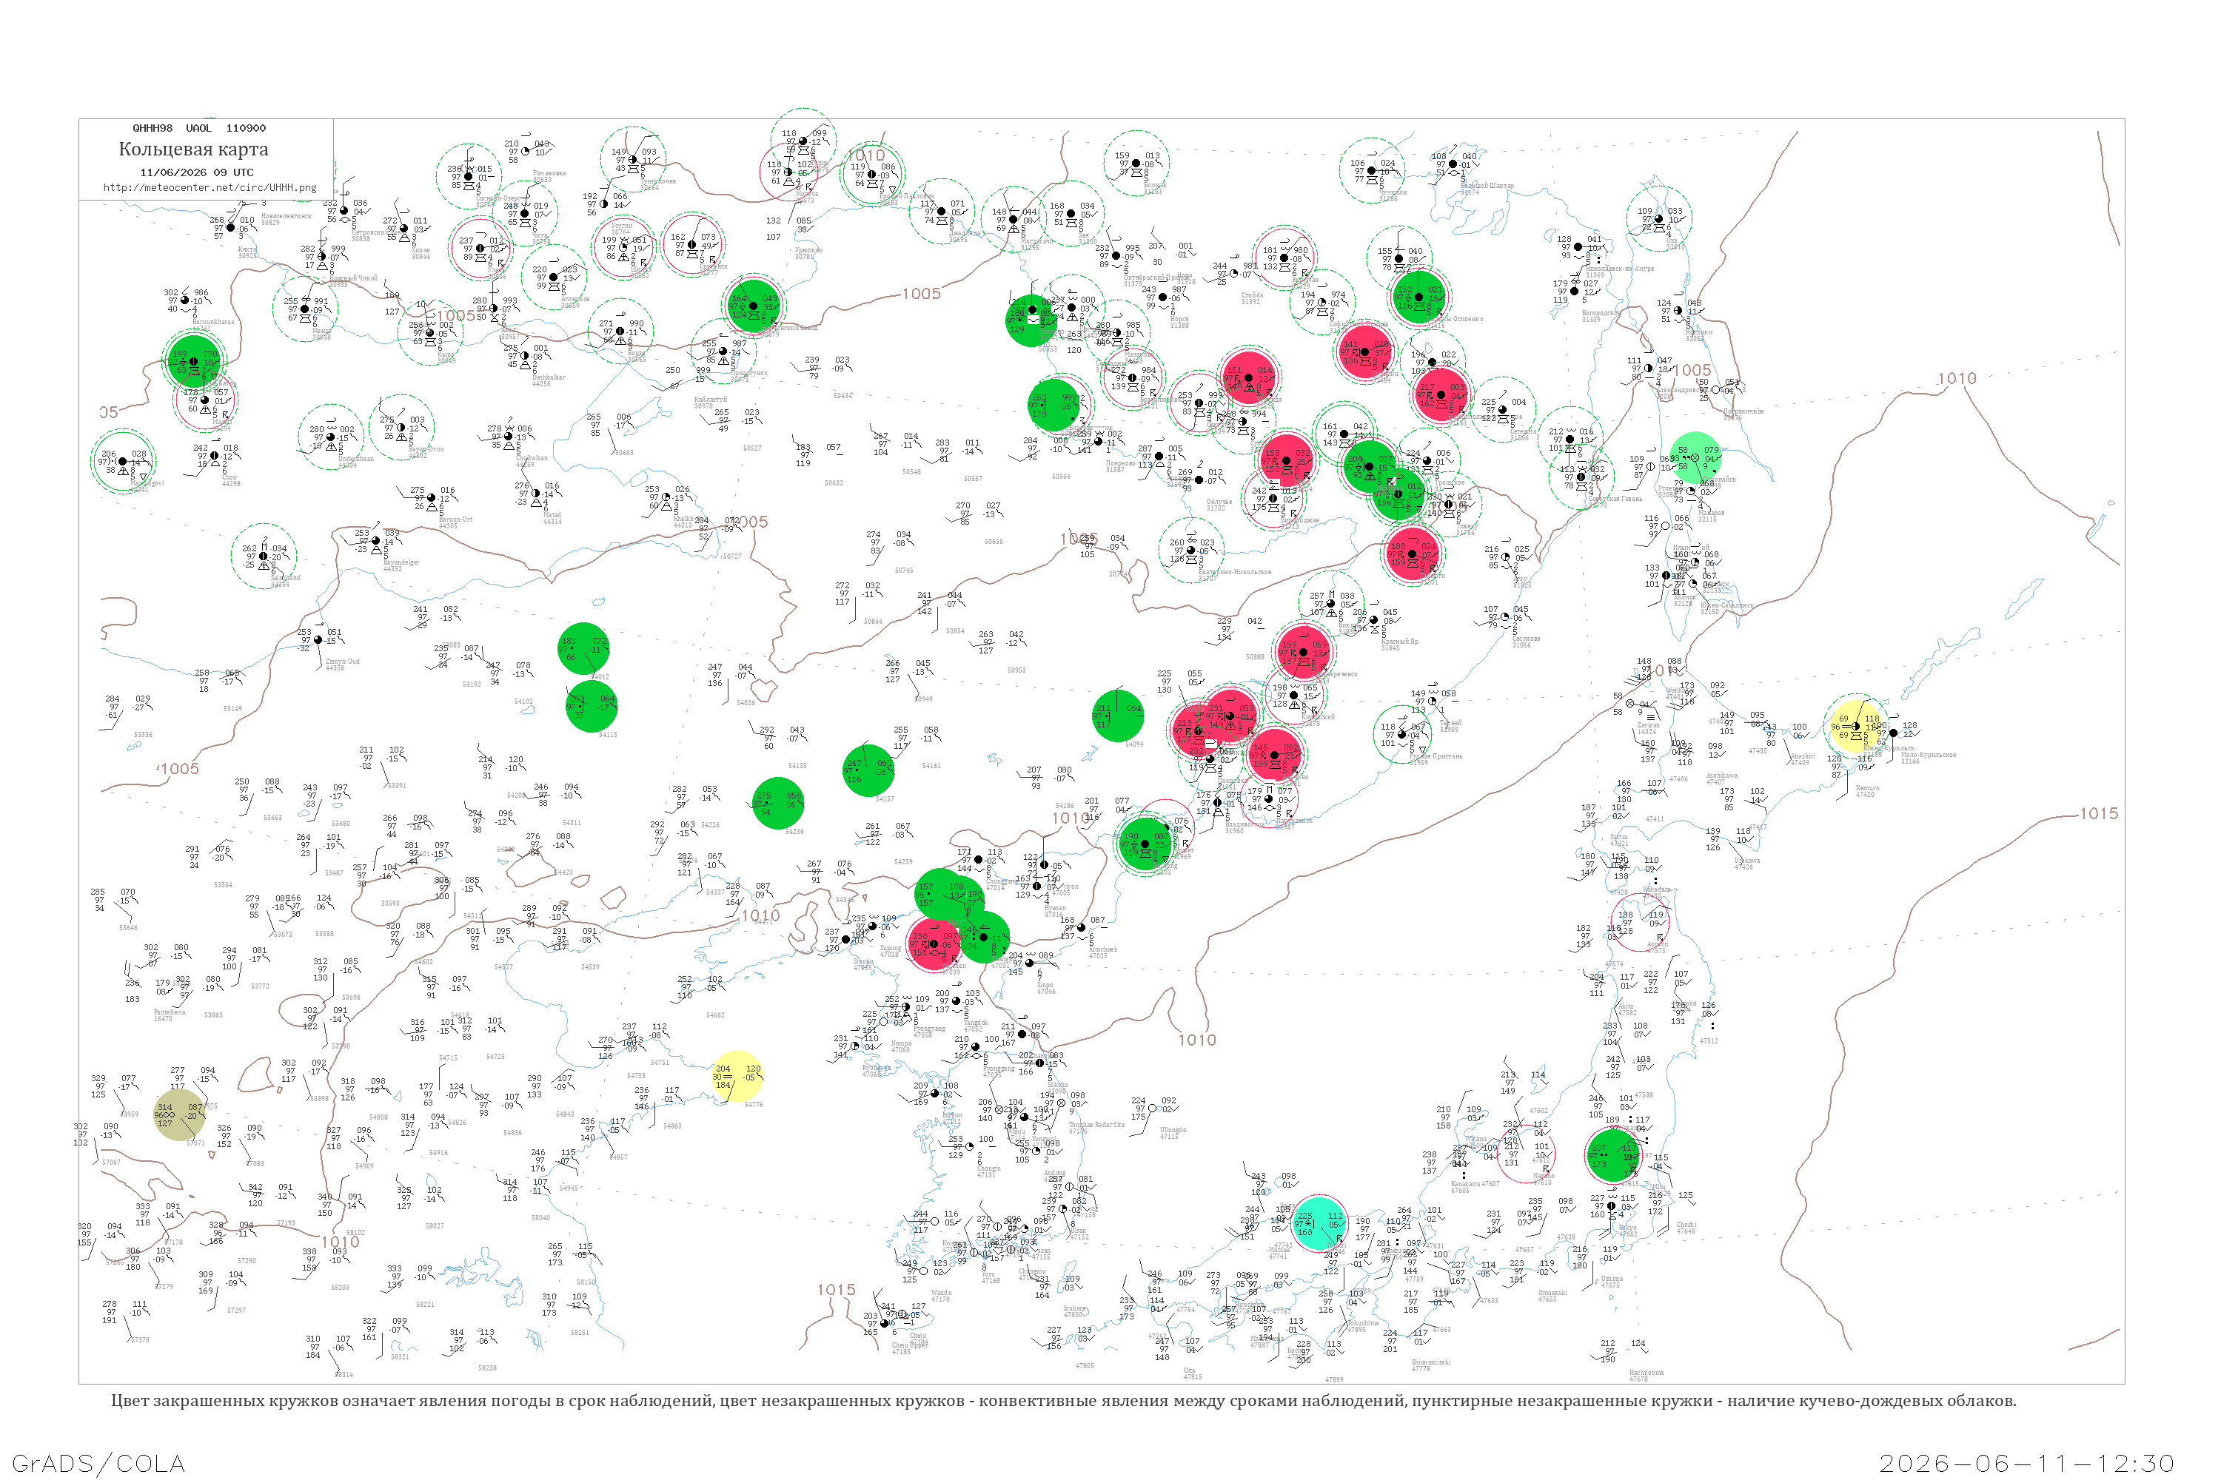Viewport: 2221px width, 1480px height.
Task: Click the "GrADS/COLA" credit text
Action: point(98,1464)
